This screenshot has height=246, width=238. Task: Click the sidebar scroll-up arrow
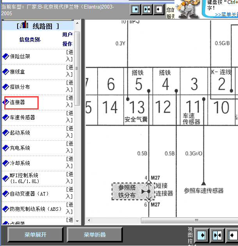coord(77,23)
